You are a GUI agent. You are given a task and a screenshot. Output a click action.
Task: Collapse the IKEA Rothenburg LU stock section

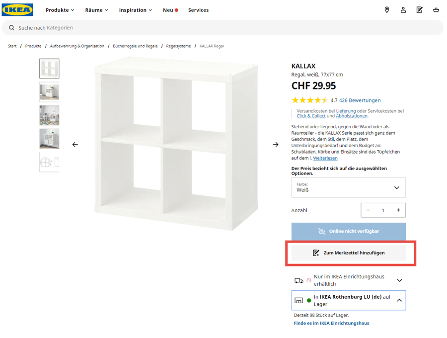tap(399, 300)
